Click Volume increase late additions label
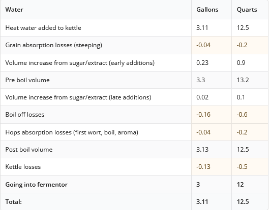270x210 pixels. click(78, 97)
